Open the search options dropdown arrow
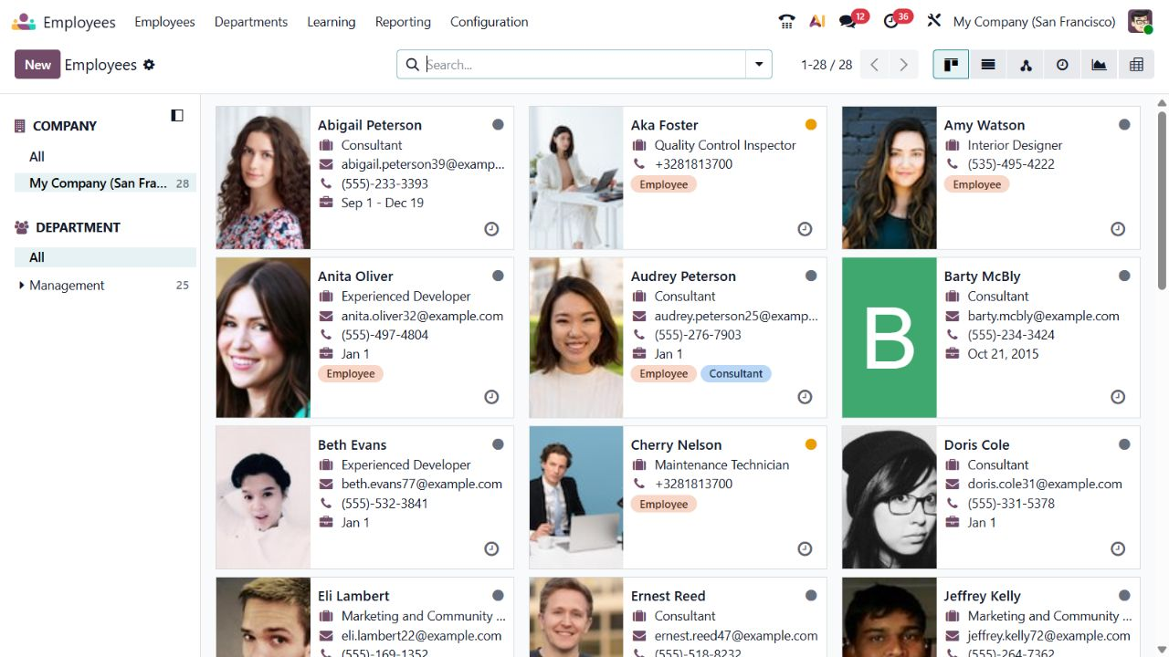The height and width of the screenshot is (657, 1169). pos(759,65)
